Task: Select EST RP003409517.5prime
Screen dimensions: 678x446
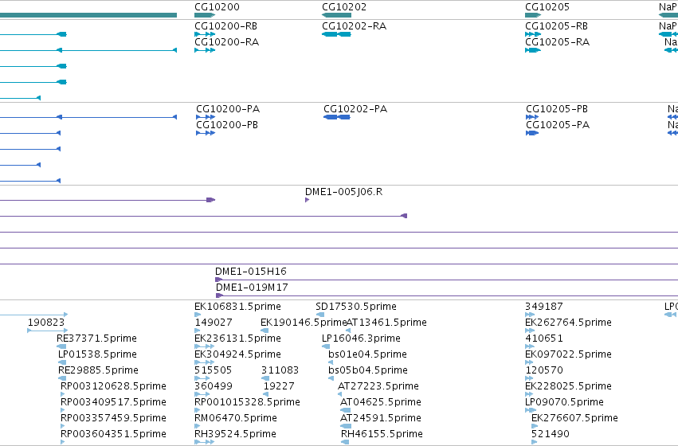Action: pos(113,402)
